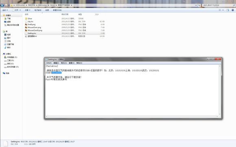Open the Notepad Format menu
Screen dimensions: 236x147
pyautogui.click(x=64, y=63)
